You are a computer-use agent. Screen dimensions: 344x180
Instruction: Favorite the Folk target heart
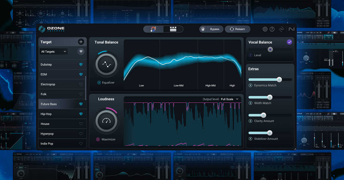click(x=81, y=94)
